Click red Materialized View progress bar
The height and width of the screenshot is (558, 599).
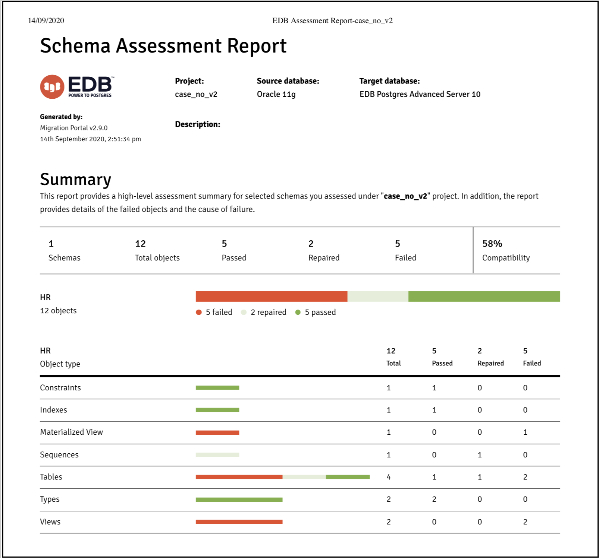coord(217,432)
